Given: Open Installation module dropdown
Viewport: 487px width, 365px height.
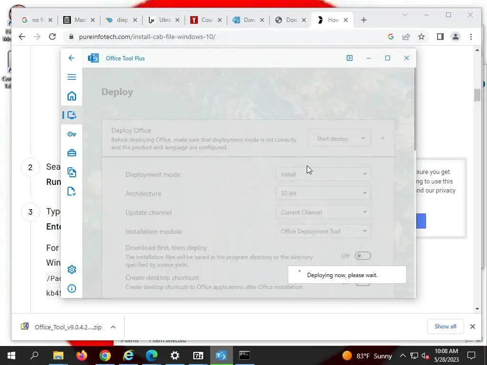Looking at the screenshot, I should pyautogui.click(x=323, y=231).
